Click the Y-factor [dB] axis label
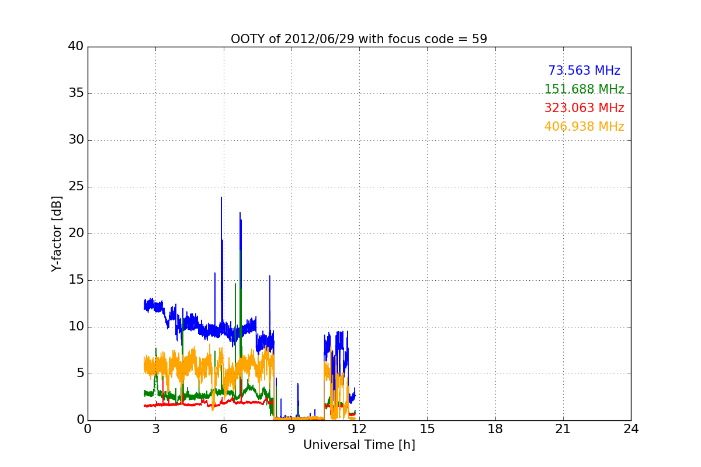 57,233
